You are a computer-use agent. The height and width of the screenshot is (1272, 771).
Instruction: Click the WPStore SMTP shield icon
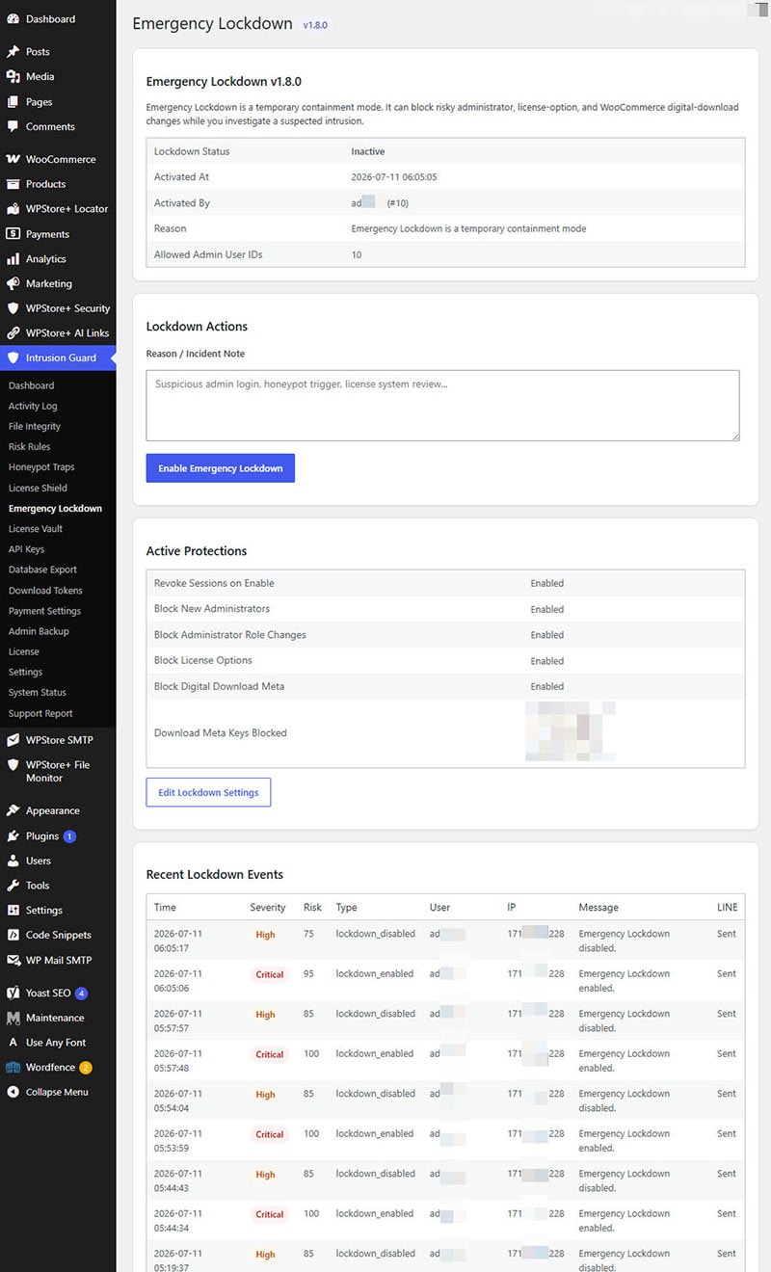pyautogui.click(x=13, y=741)
